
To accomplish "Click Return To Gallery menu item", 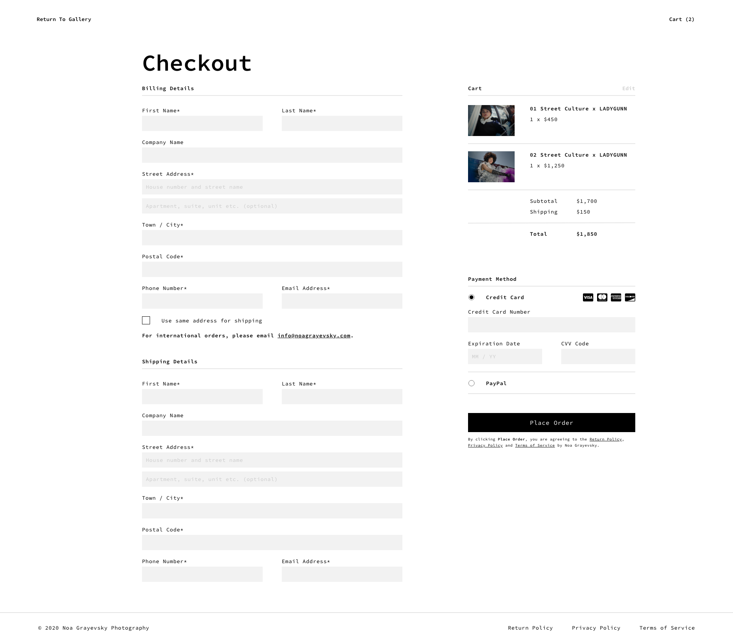I will [64, 19].
